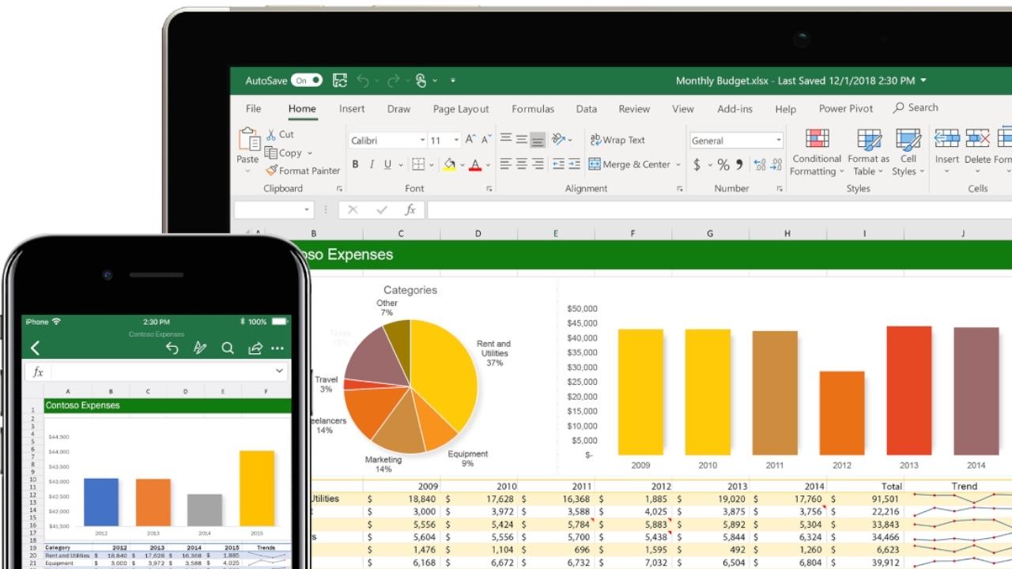Screen dimensions: 1012x569
Task: Select Top Align in Alignment group
Action: click(x=506, y=139)
